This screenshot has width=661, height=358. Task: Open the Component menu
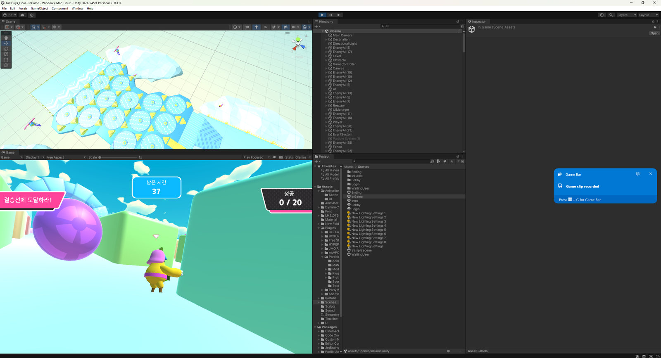coord(60,8)
